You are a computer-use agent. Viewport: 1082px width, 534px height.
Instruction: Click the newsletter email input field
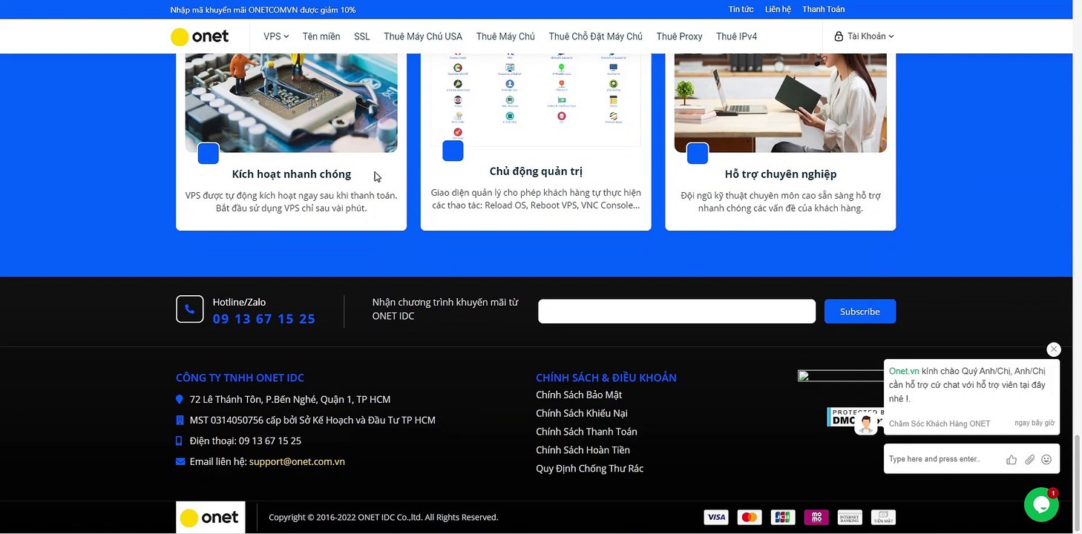pyautogui.click(x=677, y=311)
